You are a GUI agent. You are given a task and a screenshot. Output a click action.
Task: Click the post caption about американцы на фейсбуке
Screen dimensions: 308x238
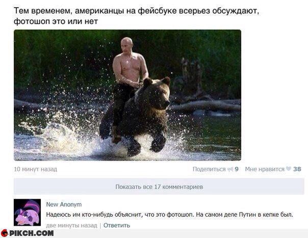[x=137, y=16]
